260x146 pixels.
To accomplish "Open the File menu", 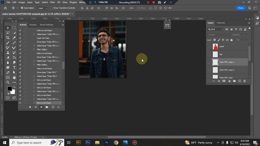I will click(x=8, y=2).
